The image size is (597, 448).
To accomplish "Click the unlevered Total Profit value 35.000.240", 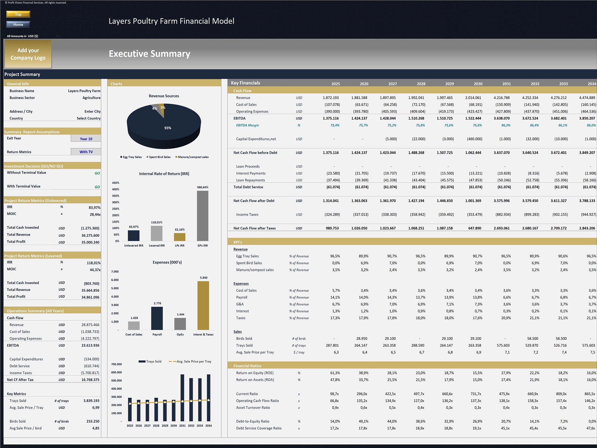I will coord(90,242).
